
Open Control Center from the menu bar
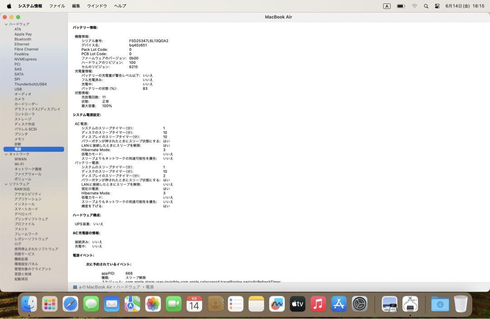[x=437, y=6]
